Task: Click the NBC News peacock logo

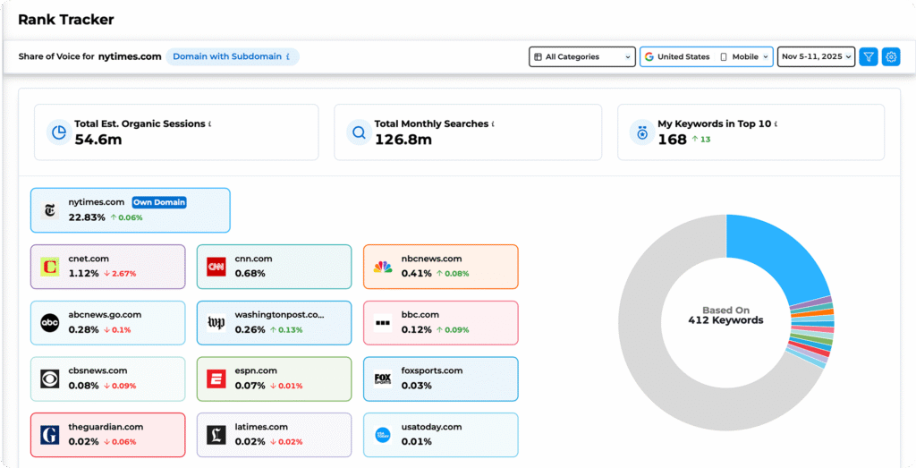Action: (383, 267)
